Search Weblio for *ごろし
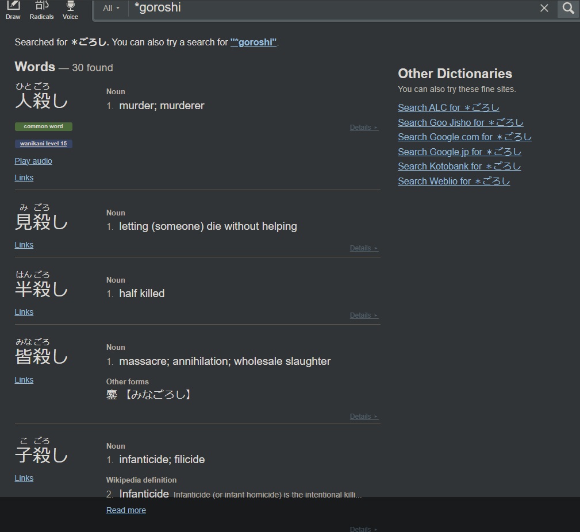This screenshot has width=580, height=532. 454,181
